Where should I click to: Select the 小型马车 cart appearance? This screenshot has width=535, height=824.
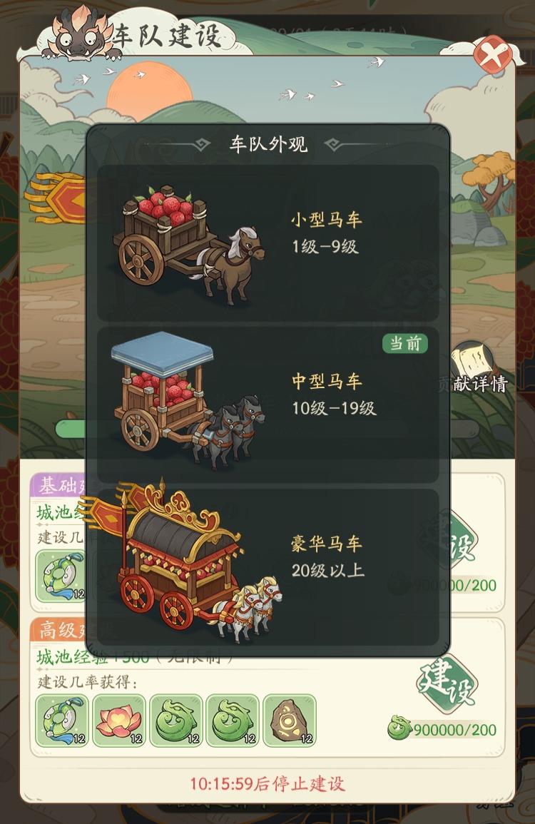(268, 243)
